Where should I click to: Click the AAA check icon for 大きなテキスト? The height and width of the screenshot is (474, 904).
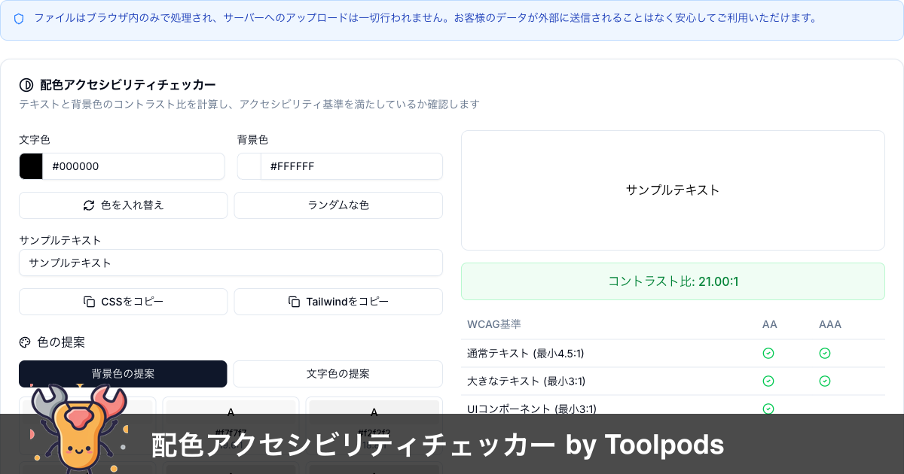coord(825,381)
